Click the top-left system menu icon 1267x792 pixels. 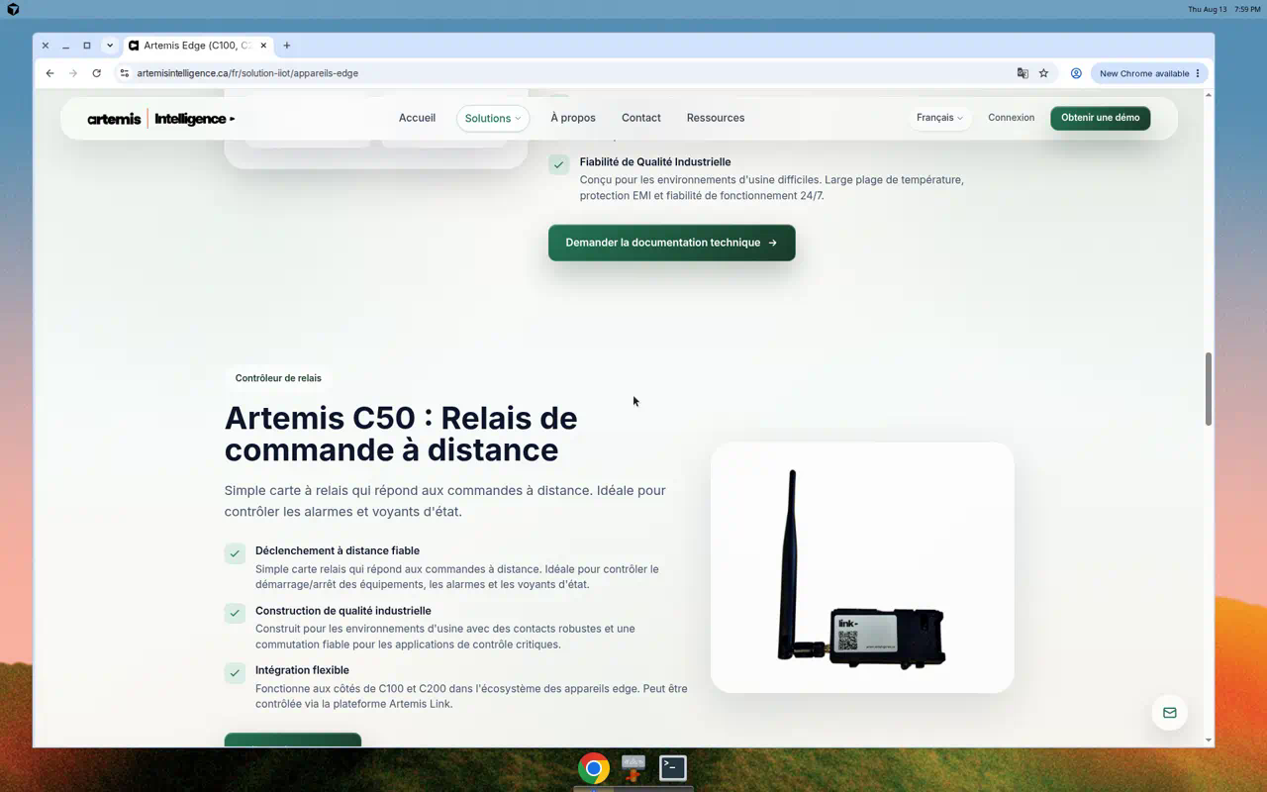(13, 9)
